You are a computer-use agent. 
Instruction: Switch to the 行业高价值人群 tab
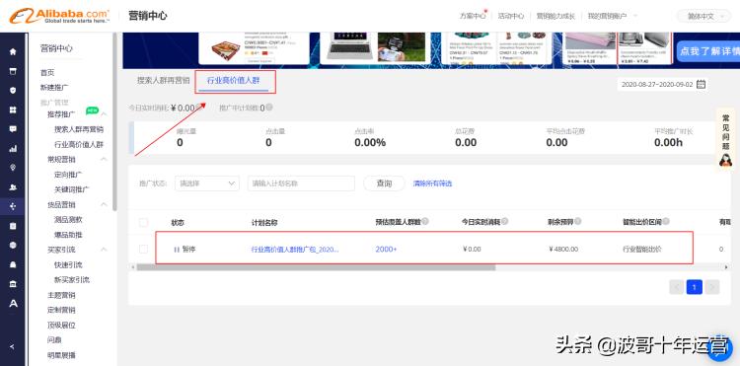[x=234, y=81]
